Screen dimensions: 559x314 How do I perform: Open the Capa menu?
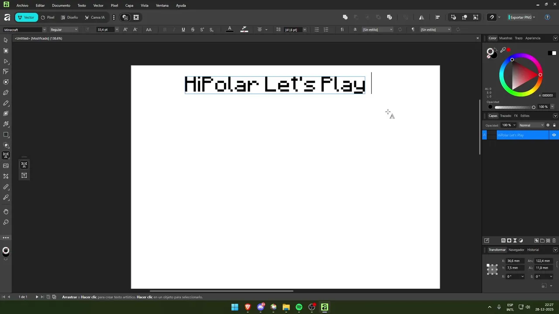[x=129, y=5]
